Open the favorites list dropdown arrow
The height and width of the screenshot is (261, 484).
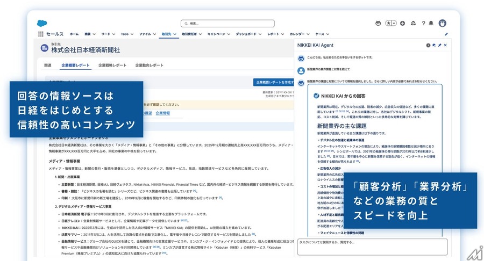(x=394, y=23)
